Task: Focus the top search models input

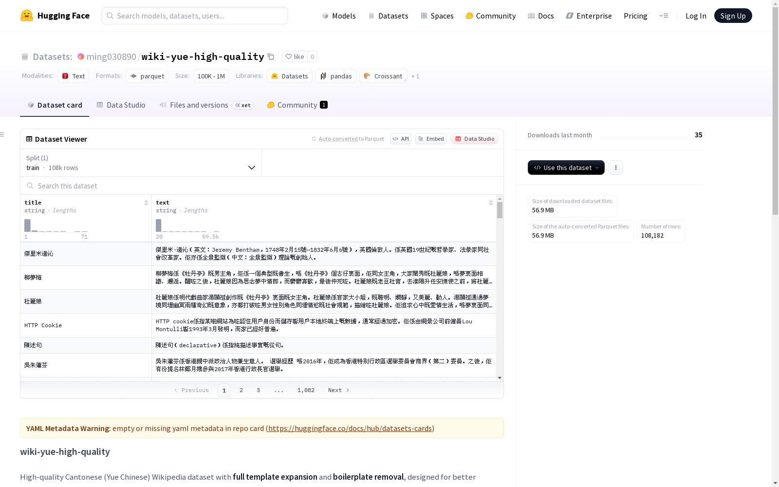Action: coord(195,16)
